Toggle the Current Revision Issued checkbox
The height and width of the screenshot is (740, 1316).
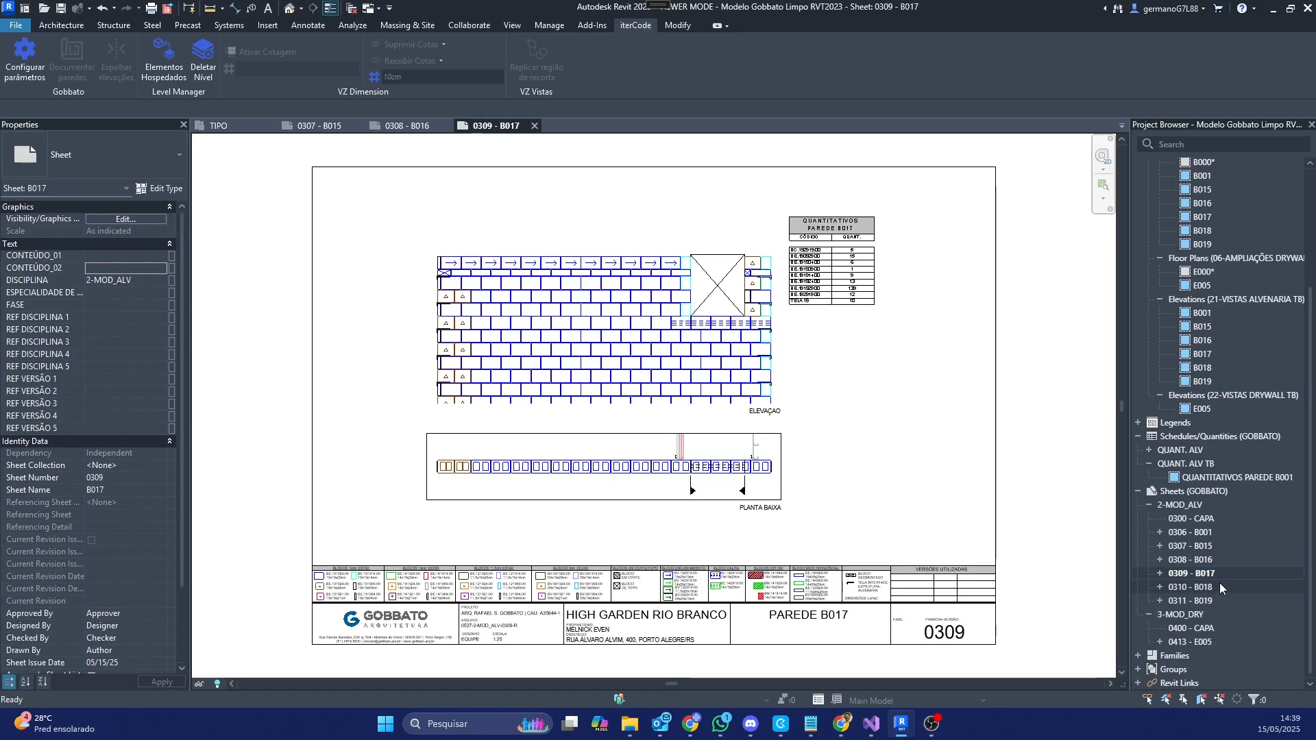point(91,540)
